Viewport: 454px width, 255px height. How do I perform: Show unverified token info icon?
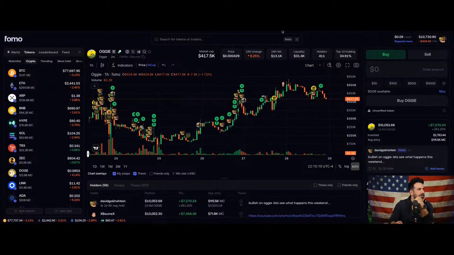click(x=444, y=111)
